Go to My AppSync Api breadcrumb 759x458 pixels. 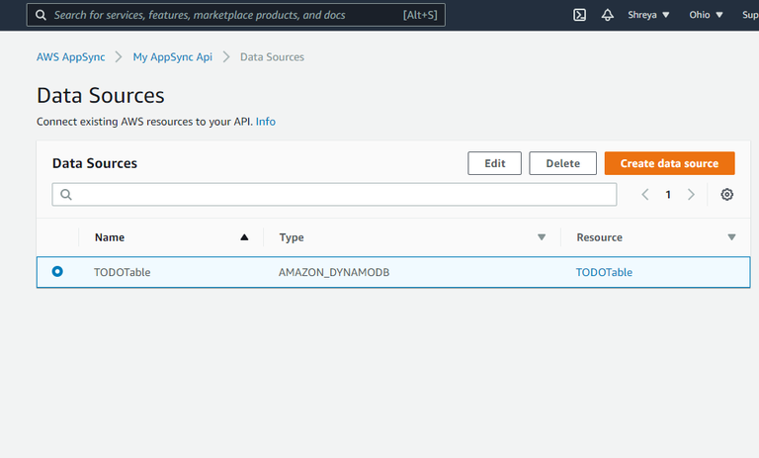pos(173,57)
